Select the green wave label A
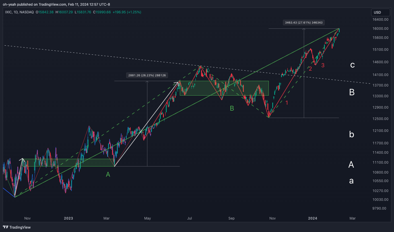This screenshot has height=232, width=394. click(108, 175)
